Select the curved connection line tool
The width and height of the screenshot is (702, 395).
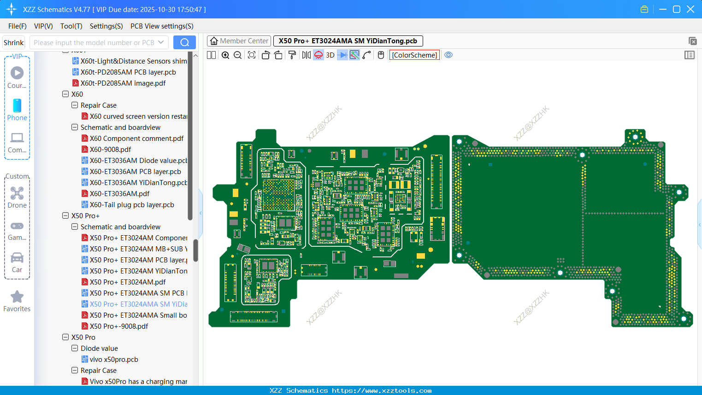point(367,55)
